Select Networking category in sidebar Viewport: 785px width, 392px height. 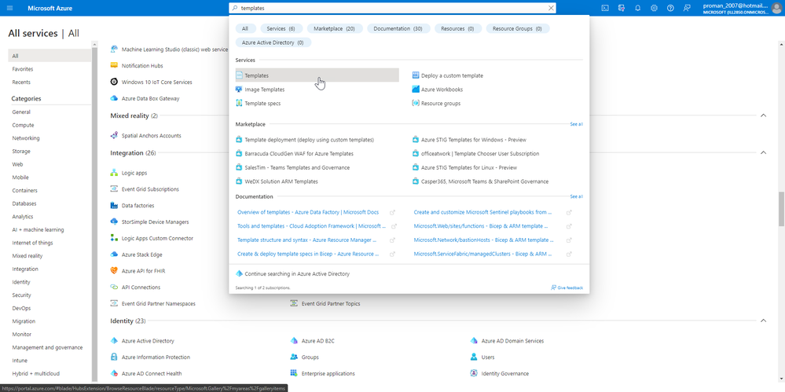(25, 138)
